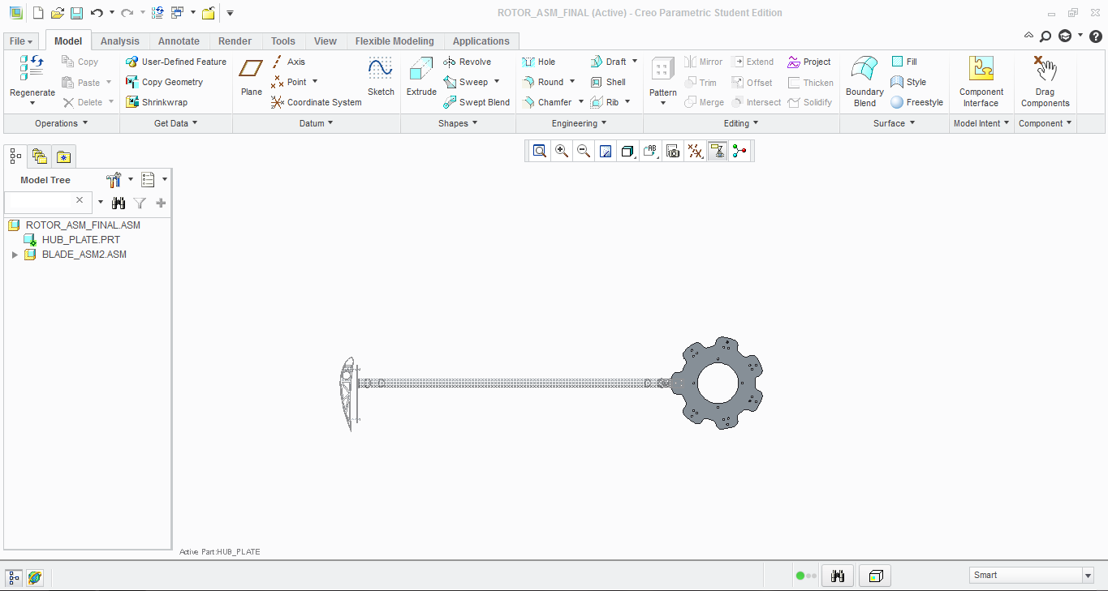Switch to the Annotate ribbon tab

point(179,41)
